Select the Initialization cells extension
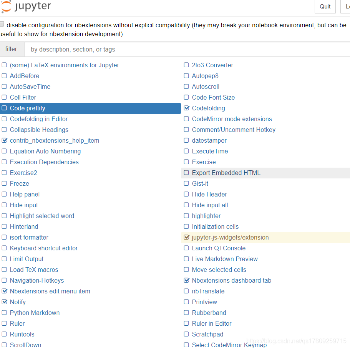Image resolution: width=350 pixels, height=348 pixels. (215, 226)
